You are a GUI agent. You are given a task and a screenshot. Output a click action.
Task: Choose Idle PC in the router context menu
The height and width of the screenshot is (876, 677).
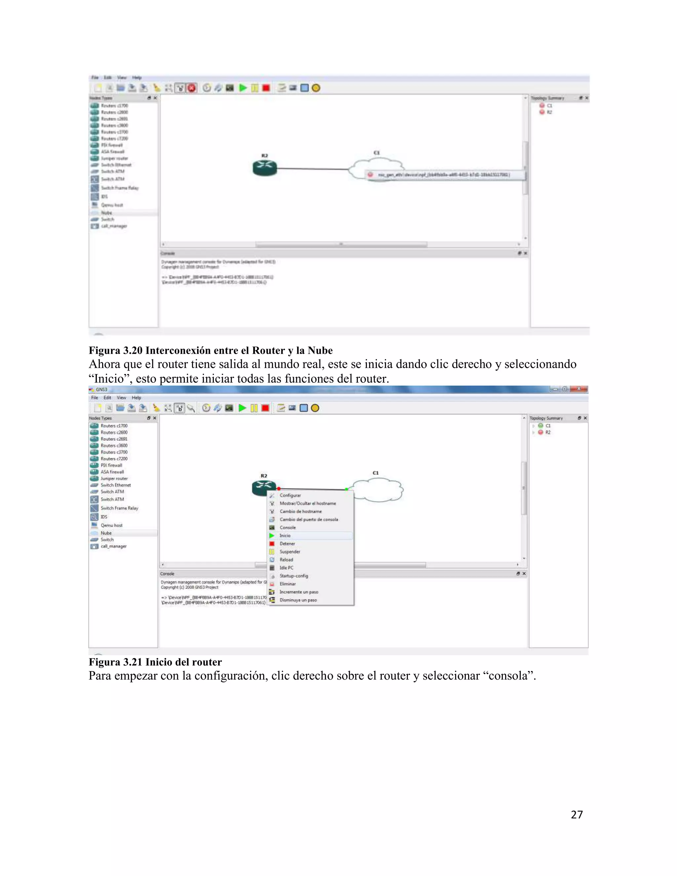pyautogui.click(x=311, y=568)
